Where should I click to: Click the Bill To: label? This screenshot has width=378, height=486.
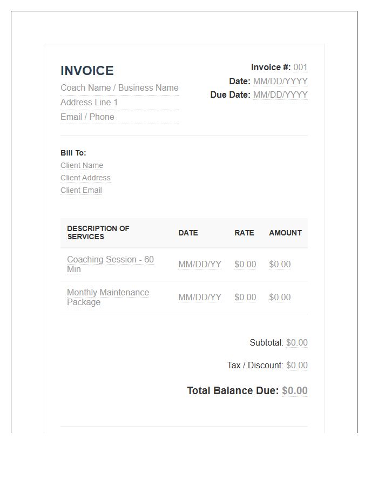point(73,153)
